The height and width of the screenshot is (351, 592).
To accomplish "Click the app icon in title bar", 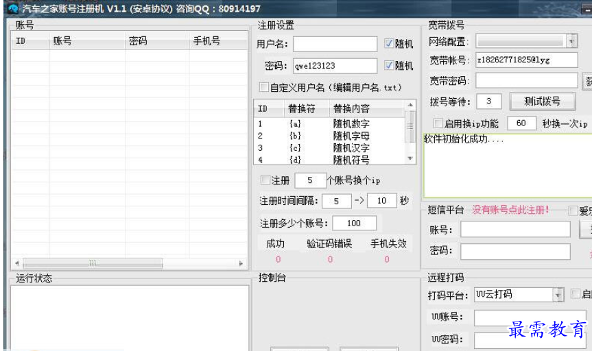I will (13, 8).
